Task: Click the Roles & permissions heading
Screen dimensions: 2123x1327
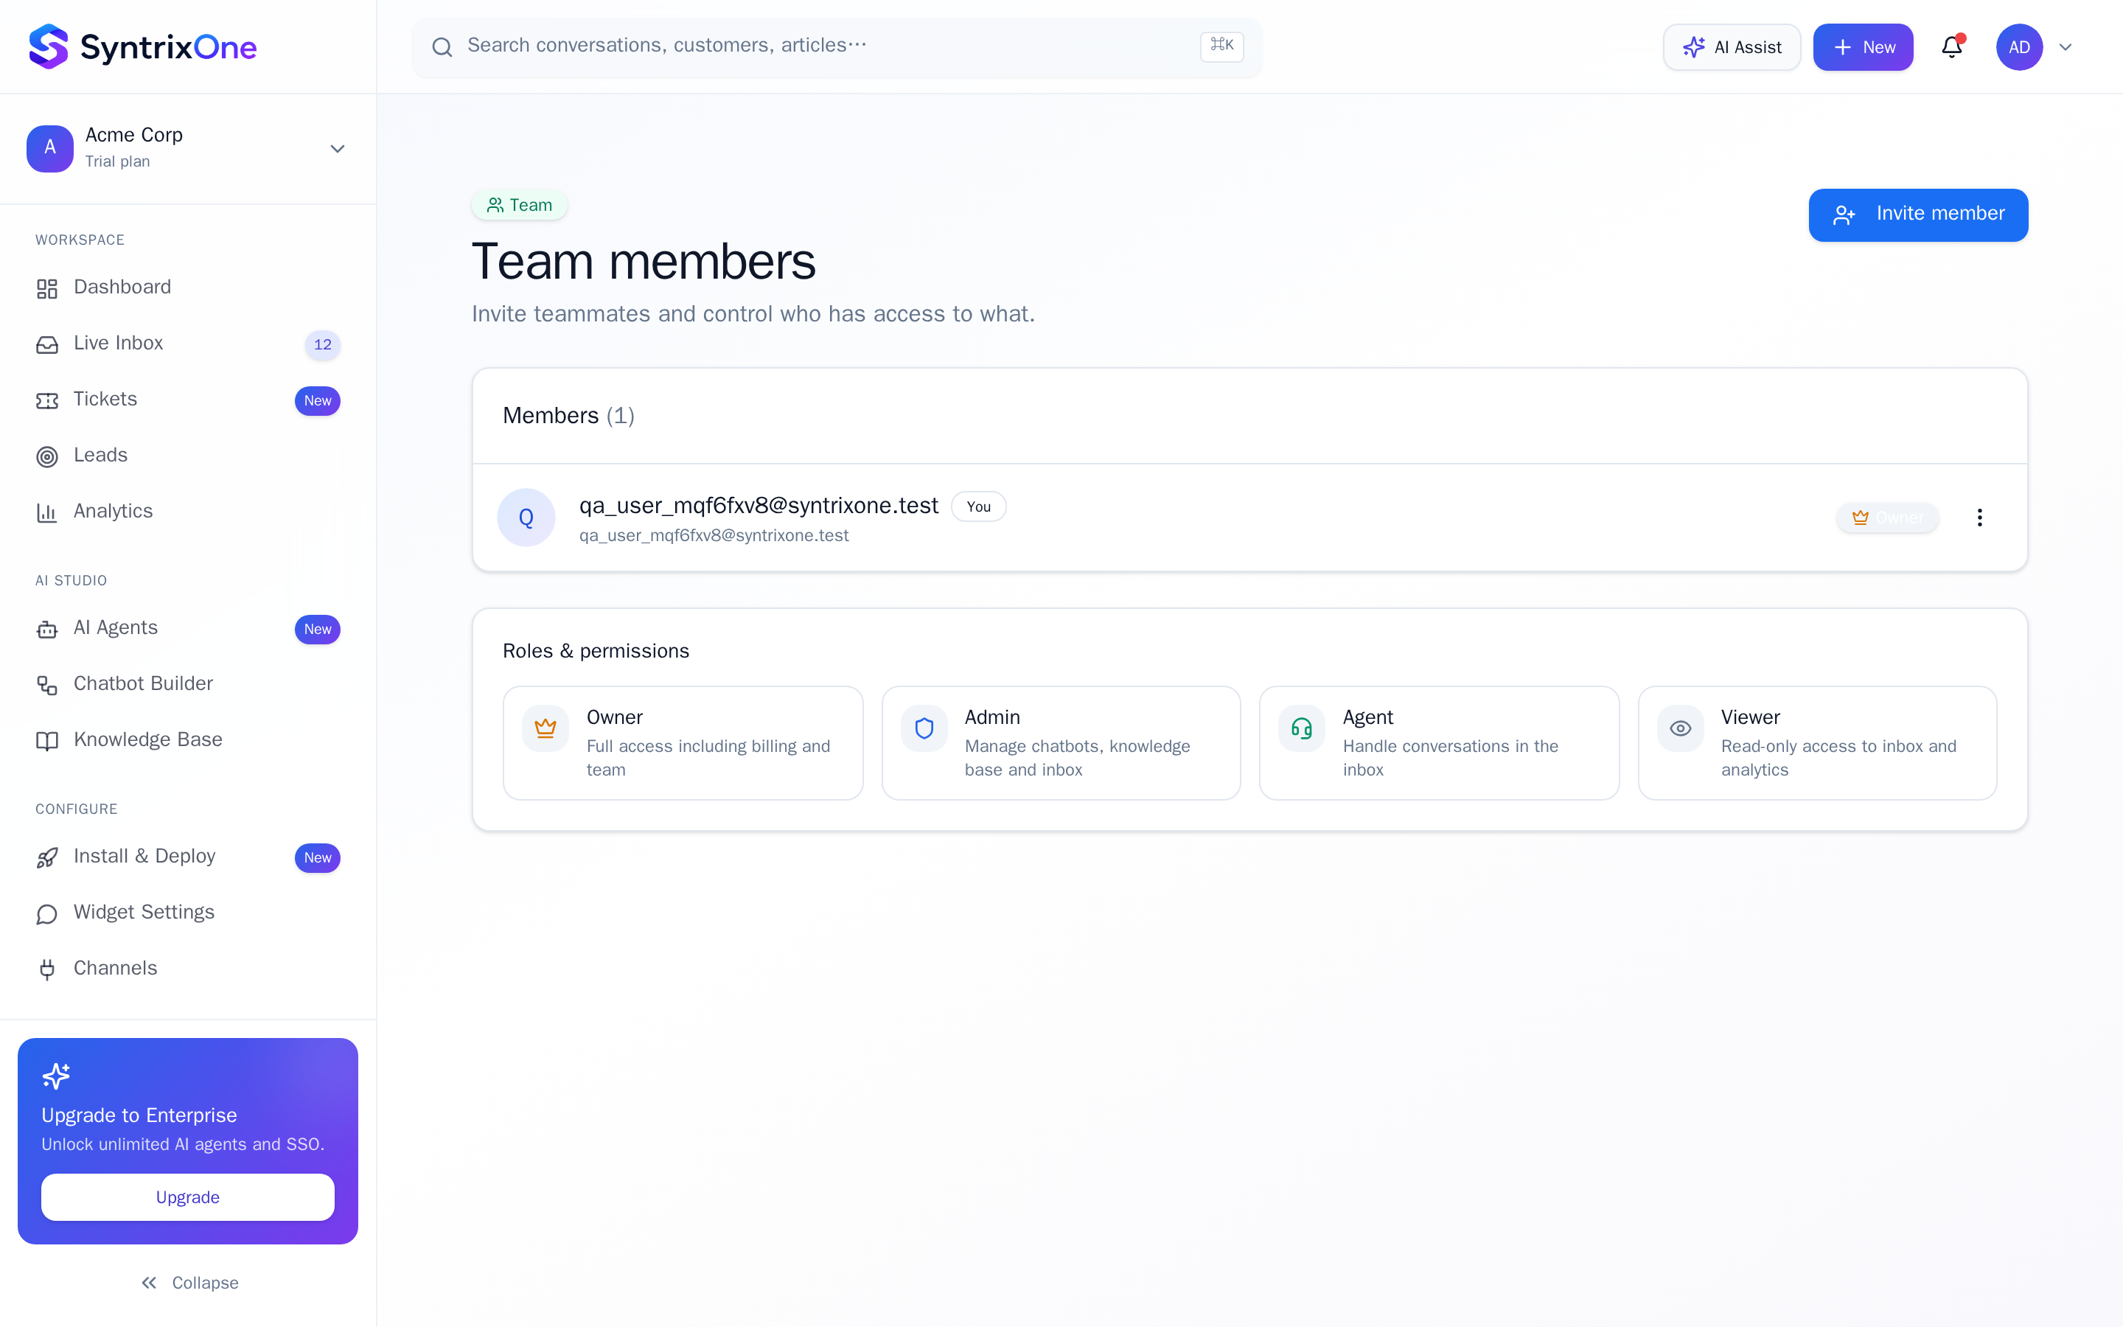Action: click(x=596, y=651)
